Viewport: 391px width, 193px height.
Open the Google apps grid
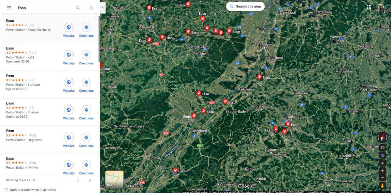coord(369,7)
